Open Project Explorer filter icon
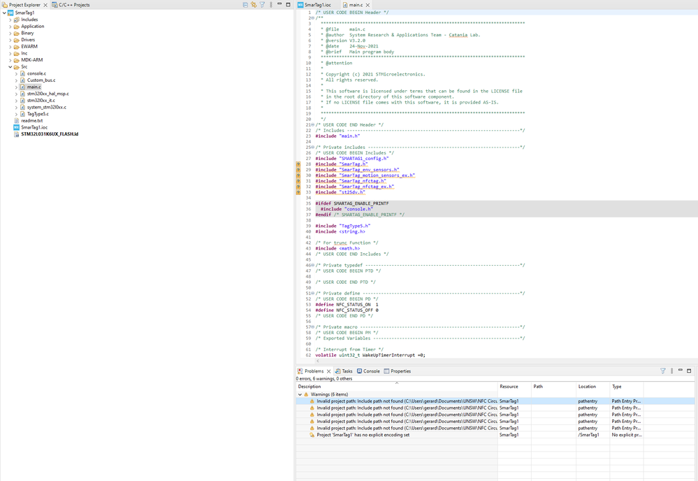The width and height of the screenshot is (698, 481). [x=263, y=5]
